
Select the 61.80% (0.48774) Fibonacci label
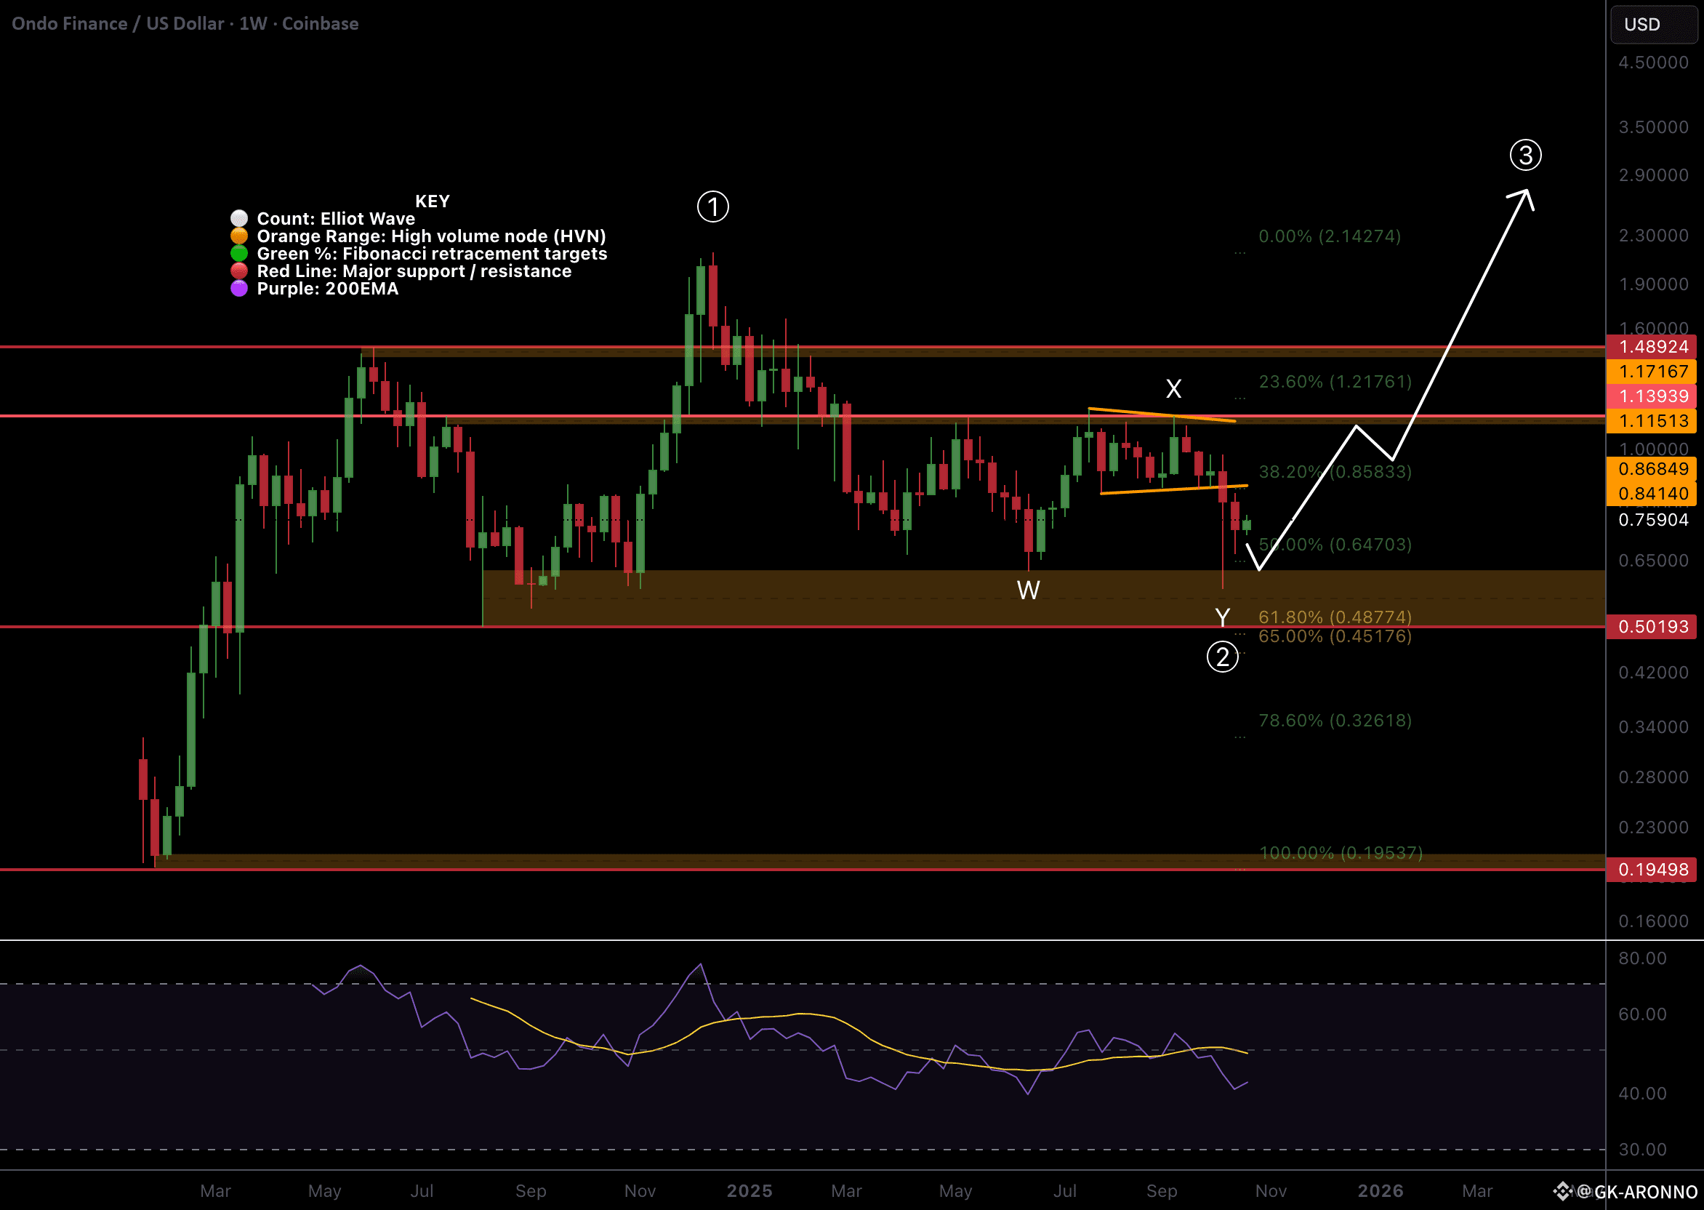coord(1335,617)
